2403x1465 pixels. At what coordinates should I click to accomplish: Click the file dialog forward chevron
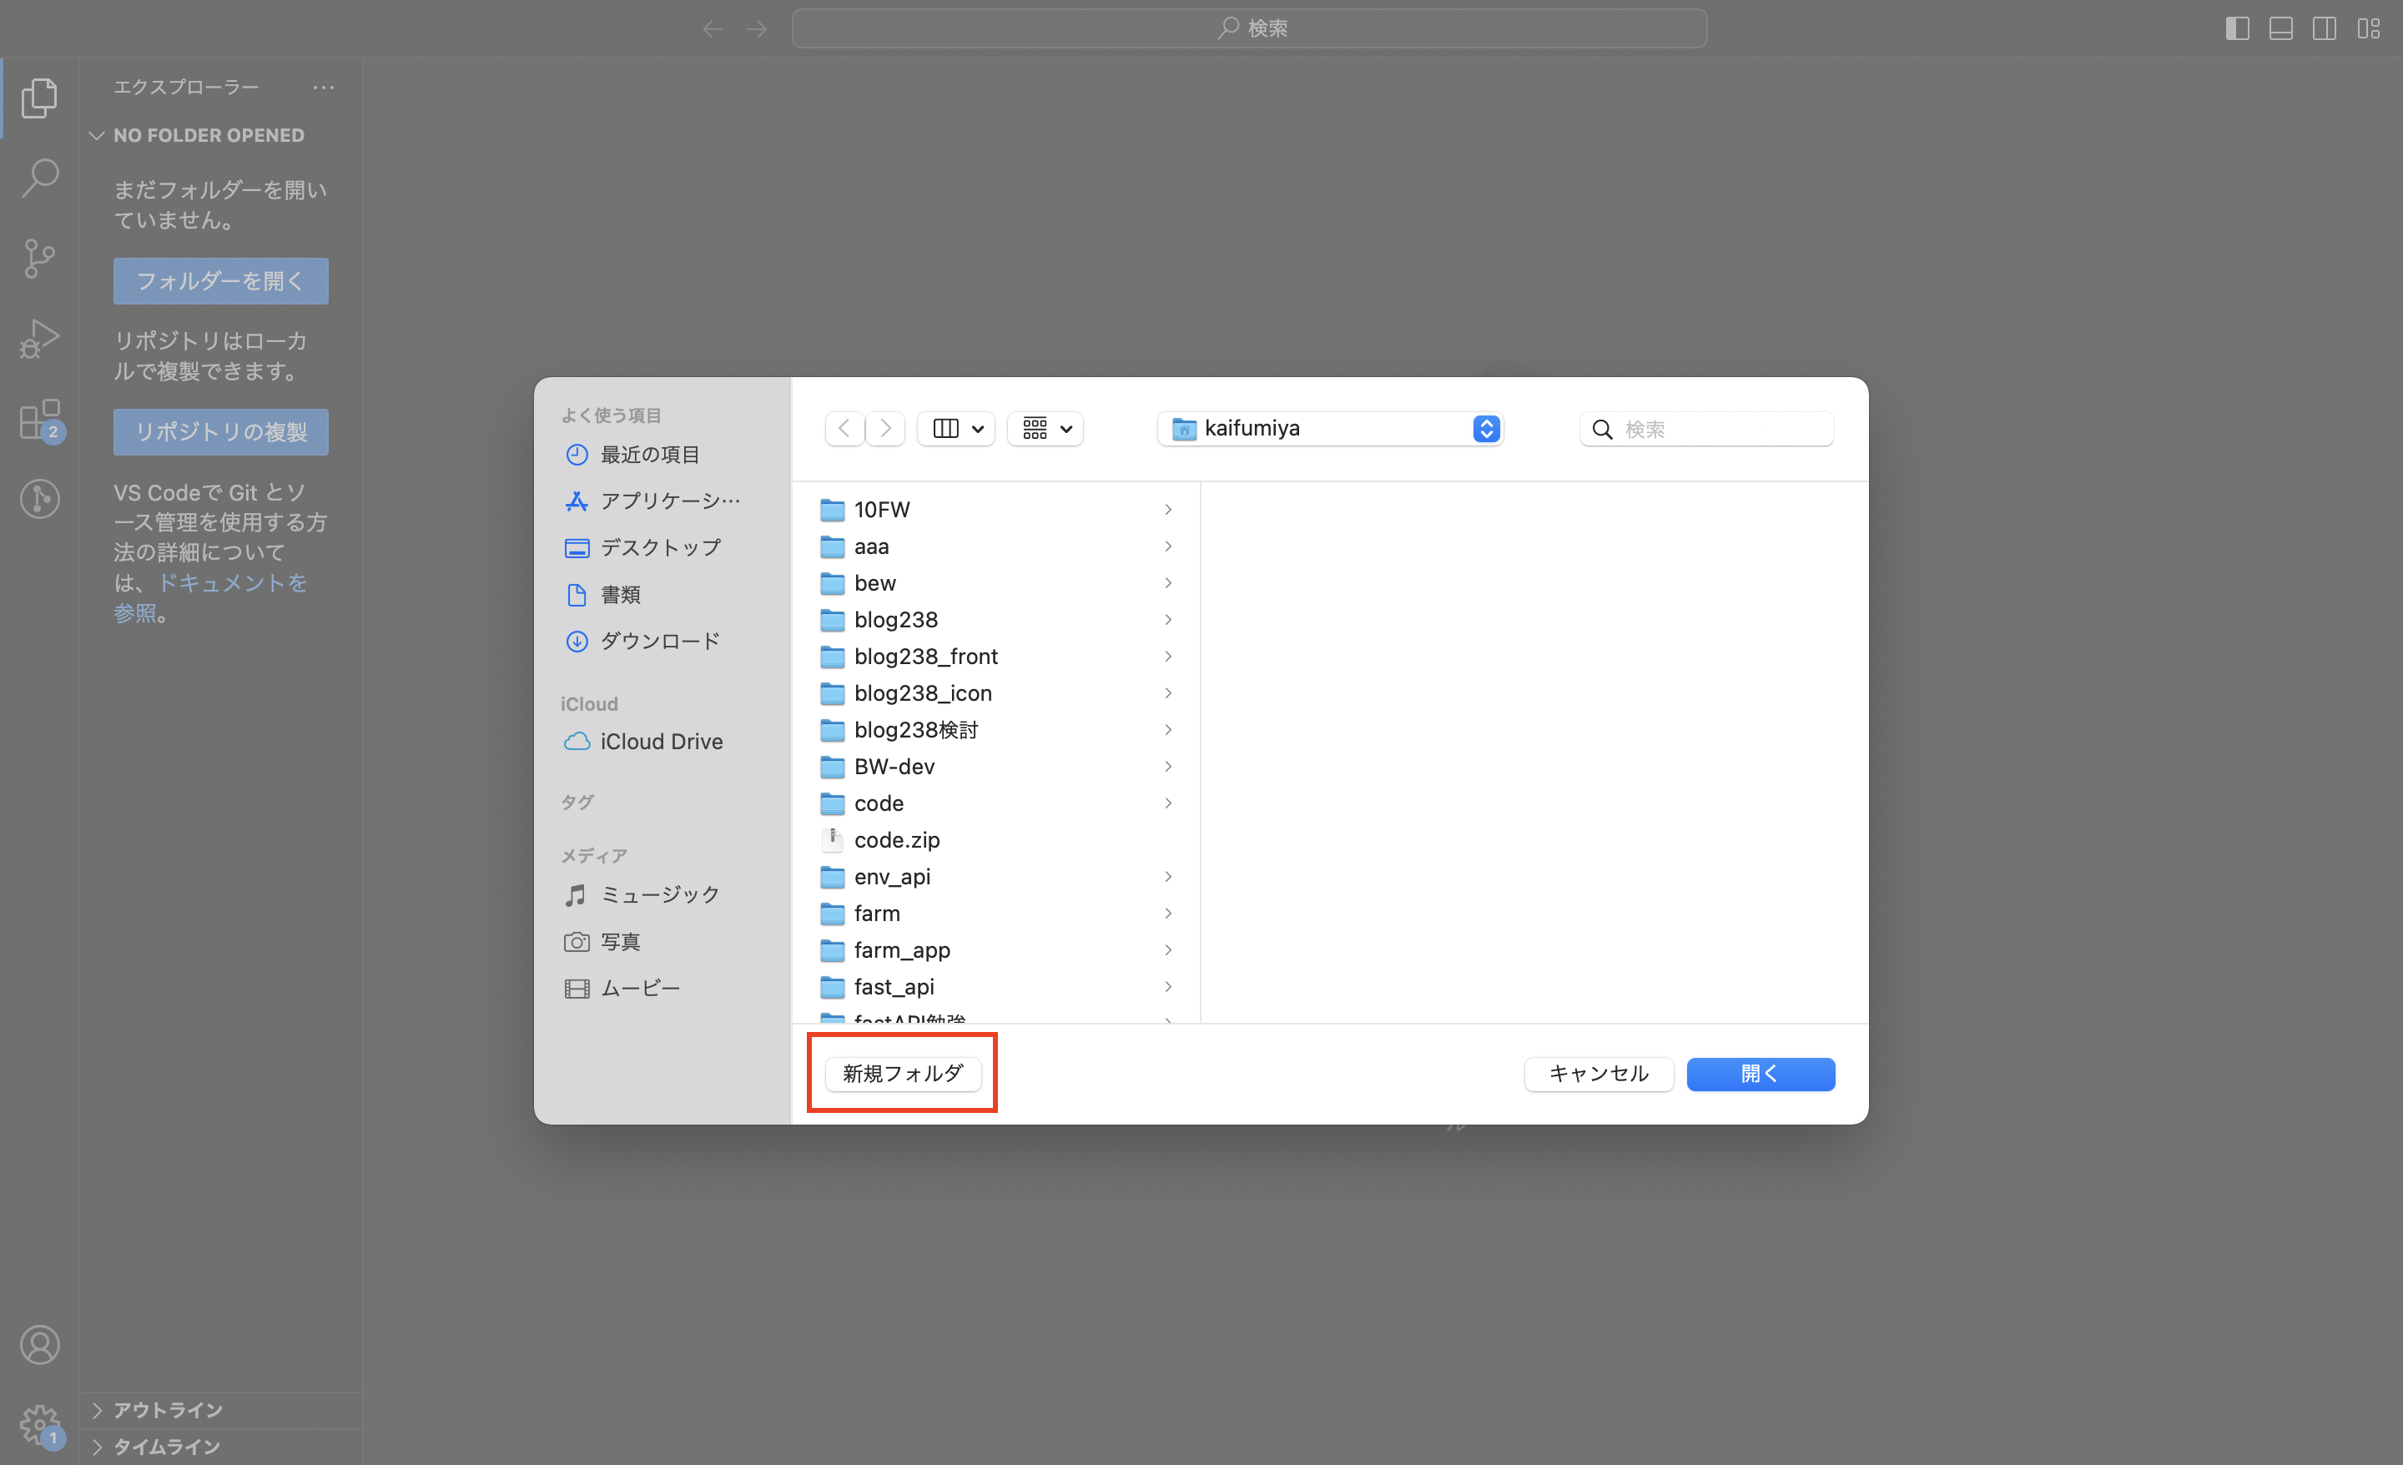pyautogui.click(x=884, y=428)
